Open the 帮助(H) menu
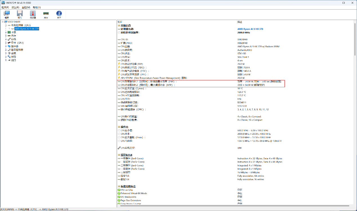357x211 pixels. [37, 7]
